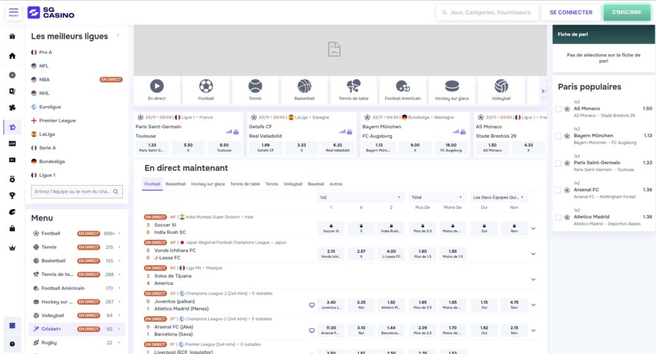Check the AS Monaco popular bet box

[x=558, y=109]
